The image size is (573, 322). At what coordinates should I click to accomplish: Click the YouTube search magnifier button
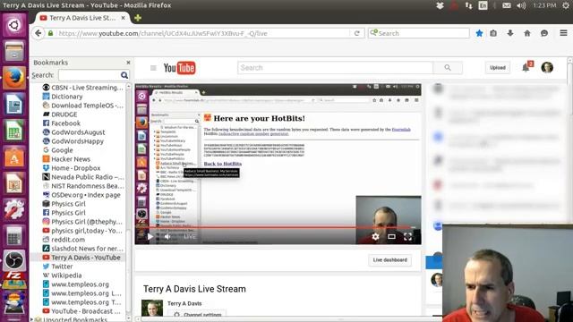tap(448, 68)
